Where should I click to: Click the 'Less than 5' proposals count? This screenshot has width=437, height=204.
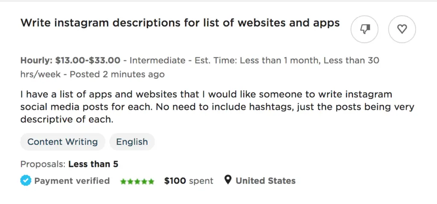(93, 164)
